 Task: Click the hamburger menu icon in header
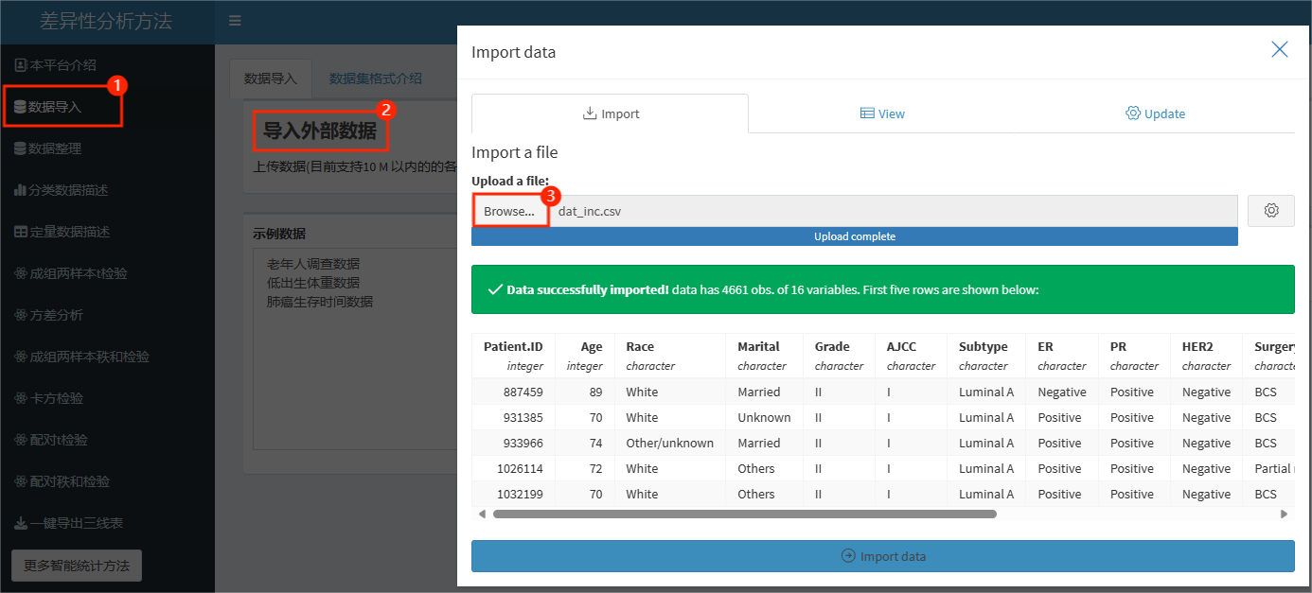click(235, 21)
